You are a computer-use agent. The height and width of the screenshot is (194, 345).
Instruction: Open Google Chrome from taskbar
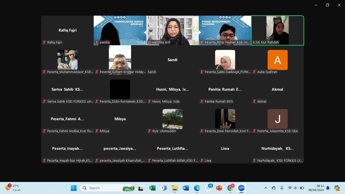(230, 188)
